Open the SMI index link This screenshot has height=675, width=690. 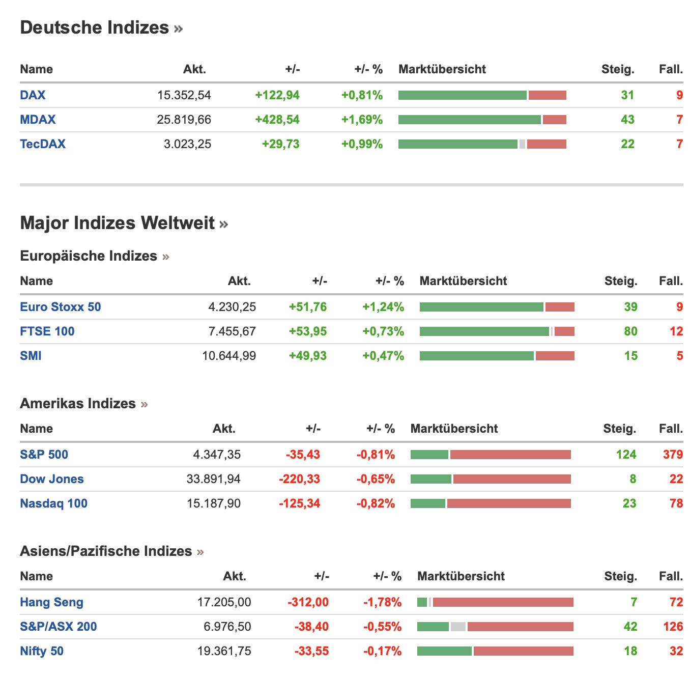(x=31, y=356)
